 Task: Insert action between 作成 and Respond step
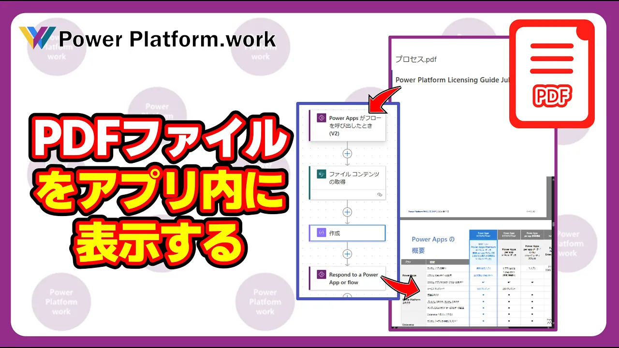(x=347, y=254)
